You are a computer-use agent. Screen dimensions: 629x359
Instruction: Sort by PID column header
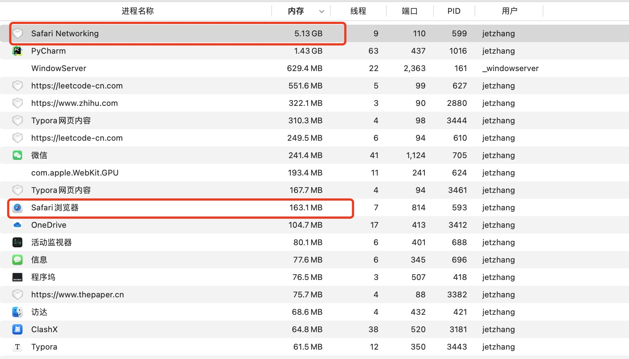[x=454, y=11]
